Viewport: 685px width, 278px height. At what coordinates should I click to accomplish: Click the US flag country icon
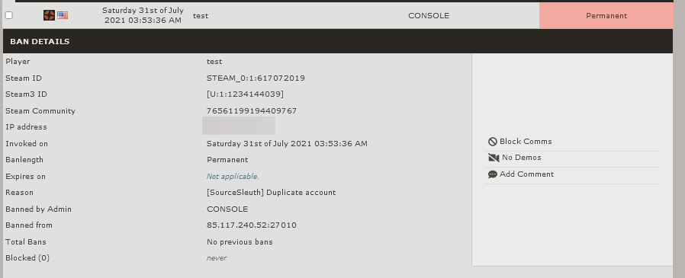(63, 15)
